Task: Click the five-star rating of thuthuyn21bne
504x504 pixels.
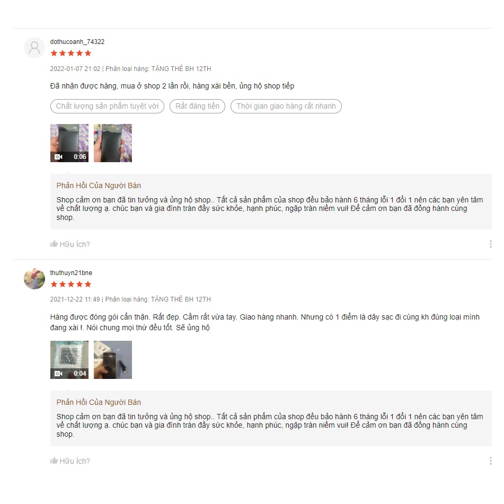Action: pos(71,284)
